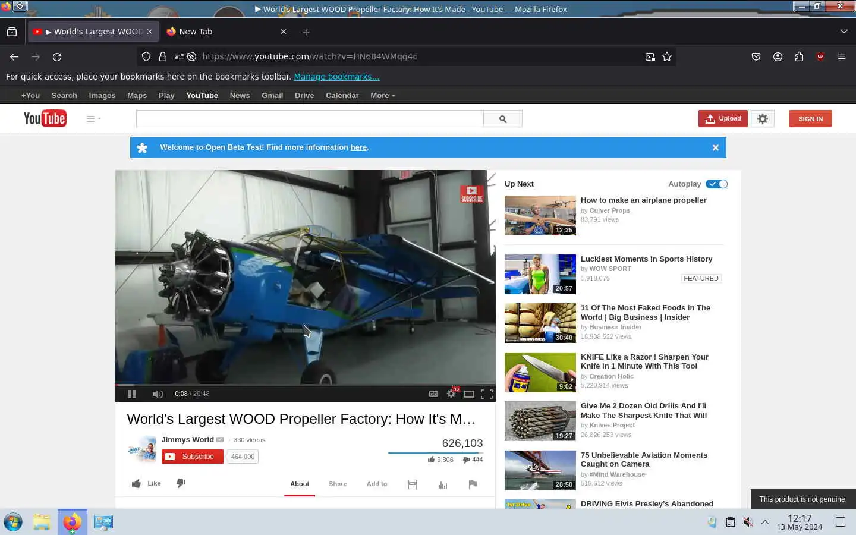Reload the page in Firefox
The image size is (856, 535).
(57, 57)
